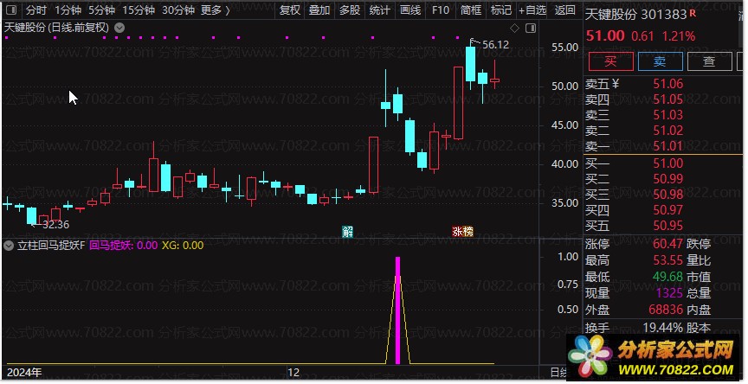Collapse the 立柱回马捉妖F indicator arrow
Image resolution: width=748 pixels, height=384 pixels.
pos(9,246)
